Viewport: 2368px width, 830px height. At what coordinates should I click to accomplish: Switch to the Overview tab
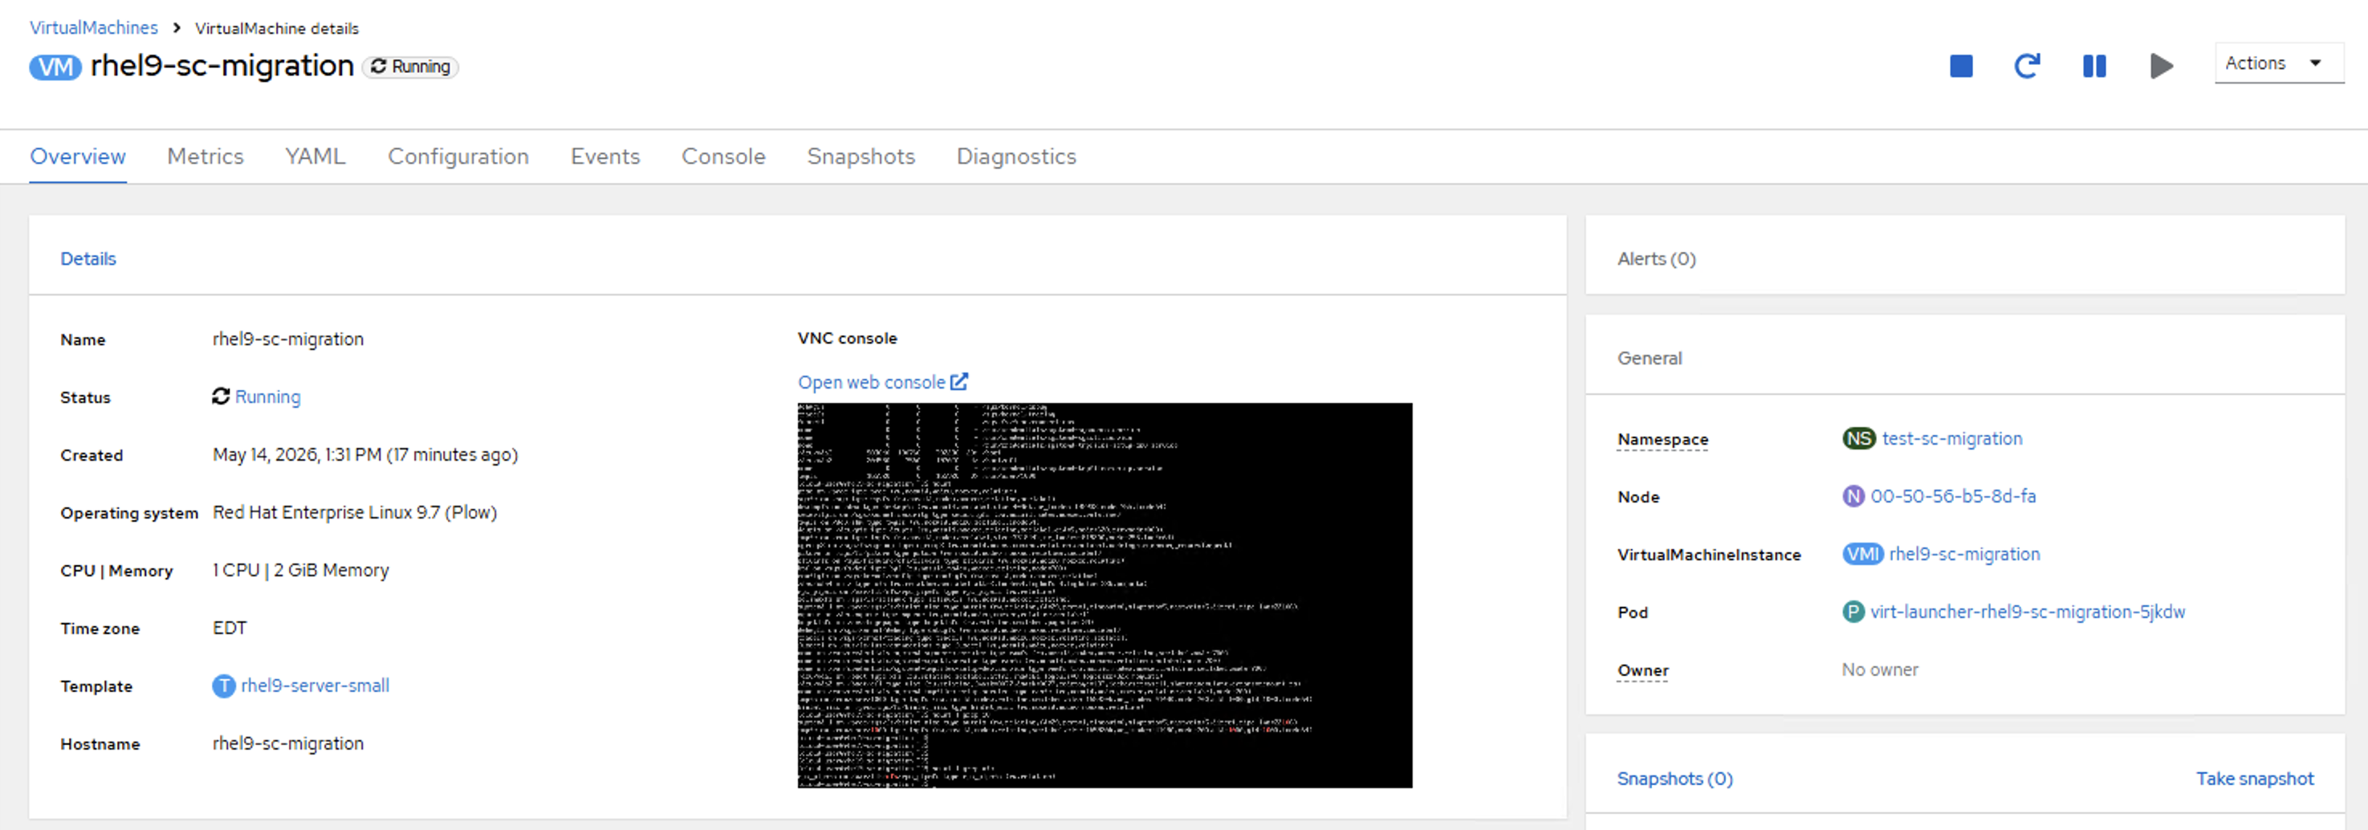point(78,157)
